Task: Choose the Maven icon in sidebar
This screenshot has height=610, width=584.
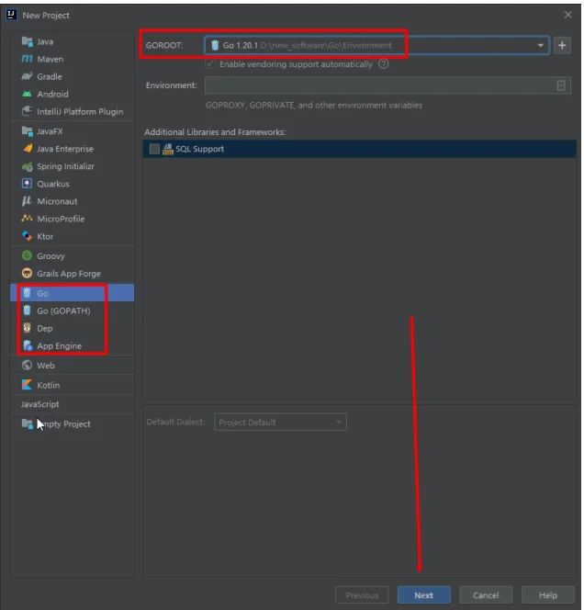Action: click(x=28, y=59)
